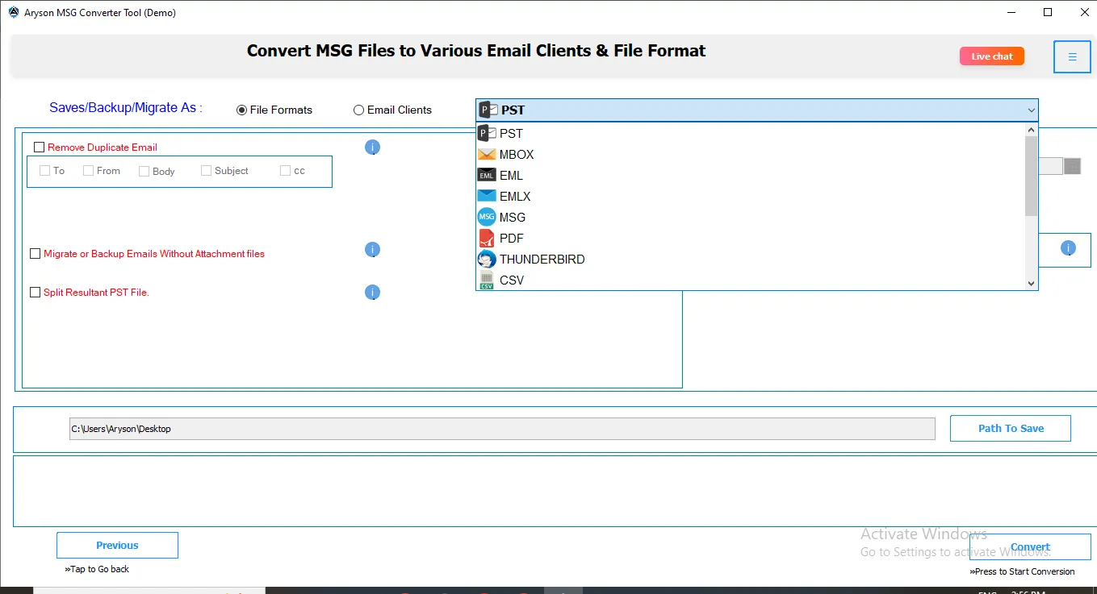The width and height of the screenshot is (1097, 594).
Task: Click info icon beside Migrate Without Attachment
Action: 372,250
